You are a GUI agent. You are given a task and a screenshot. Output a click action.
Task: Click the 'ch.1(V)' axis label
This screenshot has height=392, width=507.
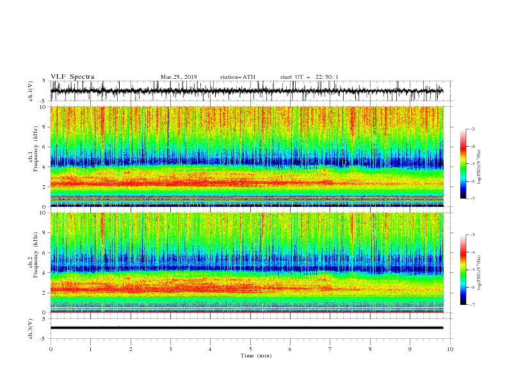pyautogui.click(x=31, y=91)
